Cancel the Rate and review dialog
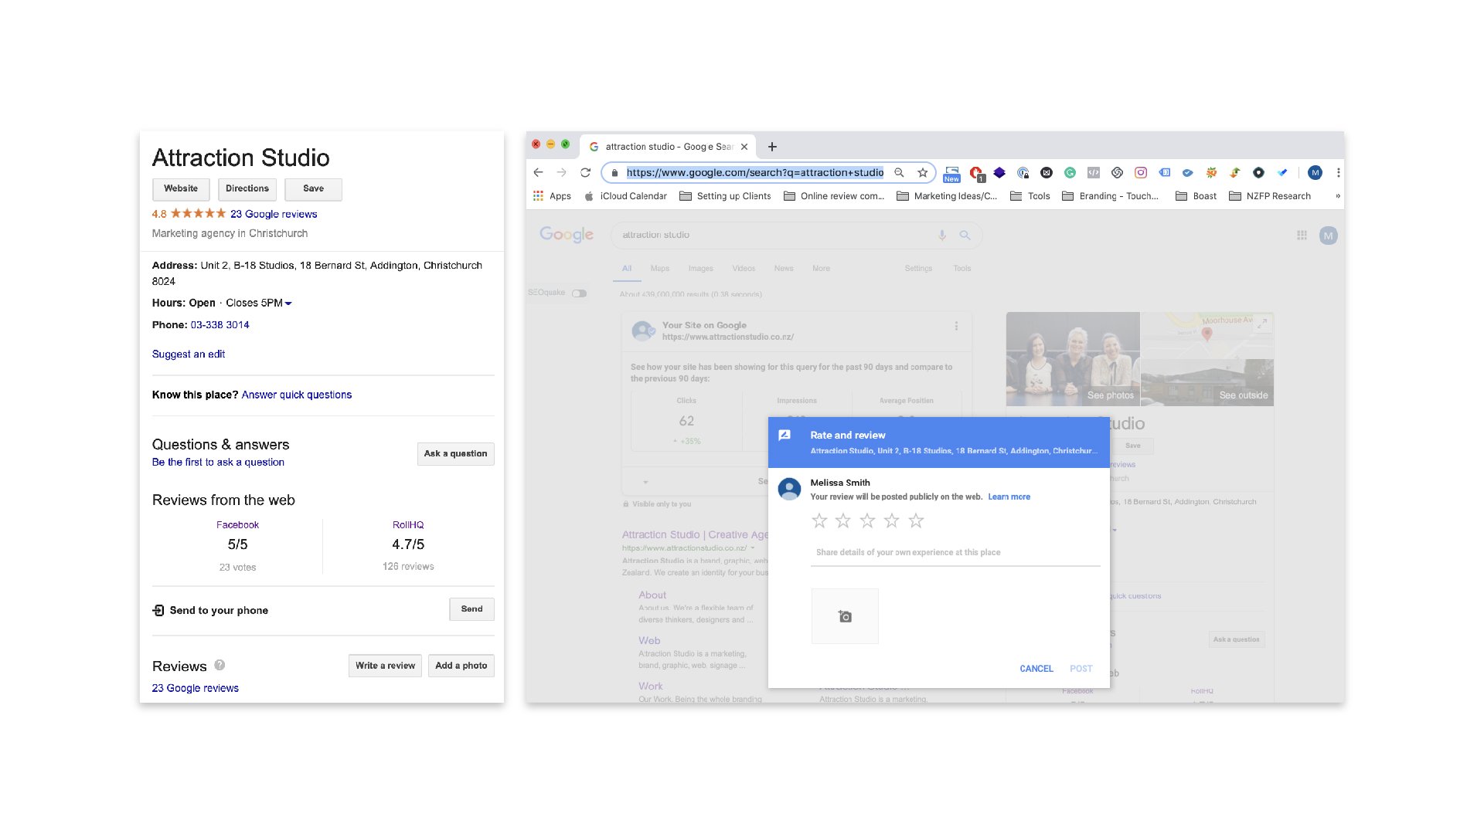 point(1036,669)
